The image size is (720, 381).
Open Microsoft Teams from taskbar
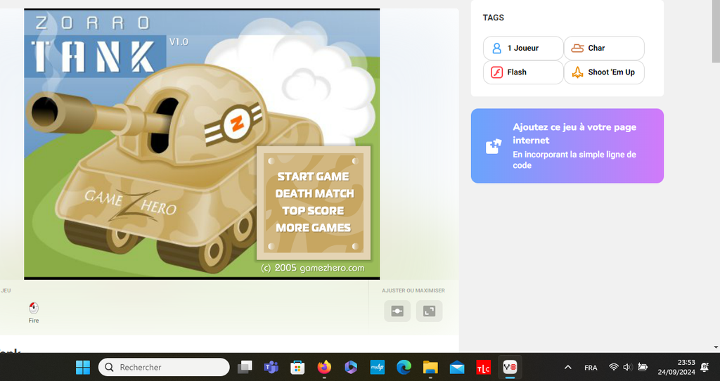[271, 367]
